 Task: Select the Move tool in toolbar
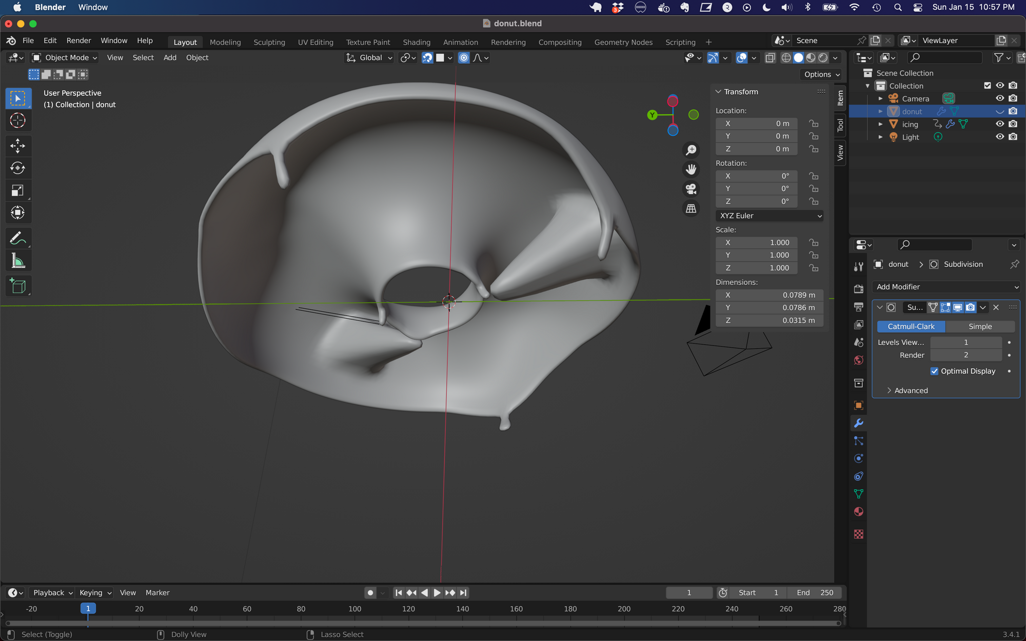click(17, 146)
